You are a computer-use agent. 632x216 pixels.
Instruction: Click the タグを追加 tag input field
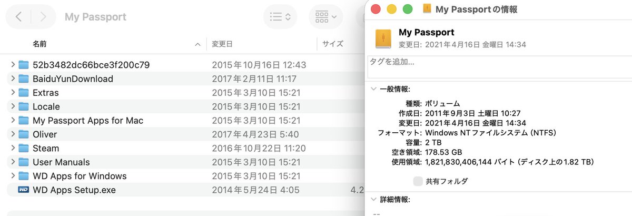click(x=499, y=67)
